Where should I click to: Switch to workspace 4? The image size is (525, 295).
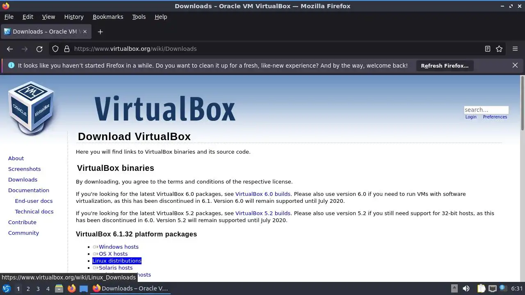(x=48, y=288)
